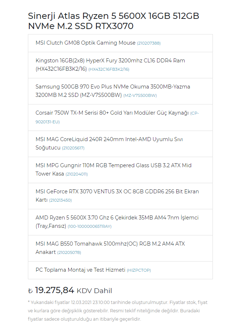Click the Sinerji Atlas Ryzen 5 page title
231x329 pixels.
[114, 21]
